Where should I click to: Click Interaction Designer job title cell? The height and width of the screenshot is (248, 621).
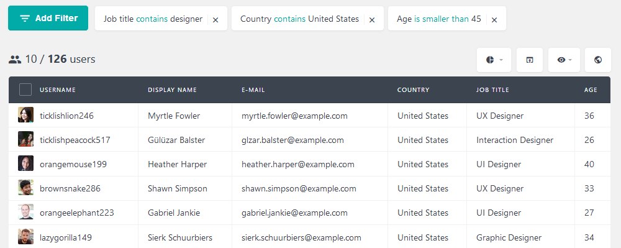click(x=515, y=140)
